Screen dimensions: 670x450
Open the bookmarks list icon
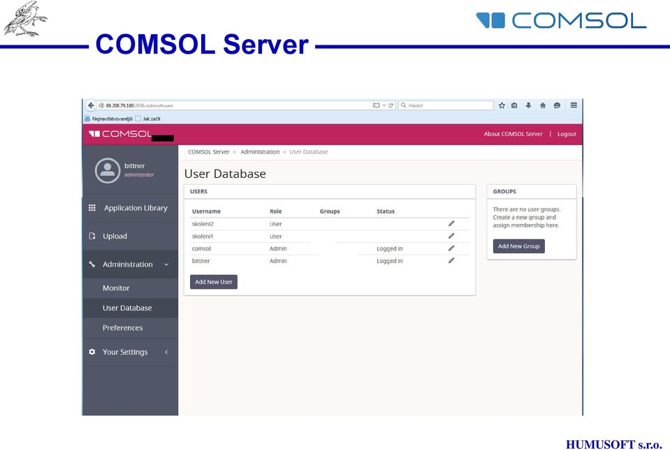pos(514,105)
